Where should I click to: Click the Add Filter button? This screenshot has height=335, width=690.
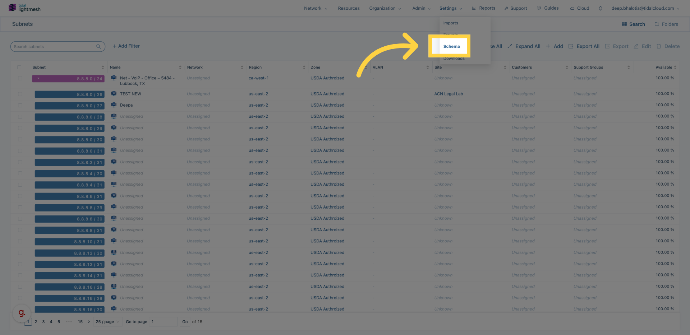coord(126,46)
